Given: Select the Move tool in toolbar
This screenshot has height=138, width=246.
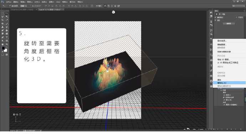Looking at the screenshot, I should 7,14.
